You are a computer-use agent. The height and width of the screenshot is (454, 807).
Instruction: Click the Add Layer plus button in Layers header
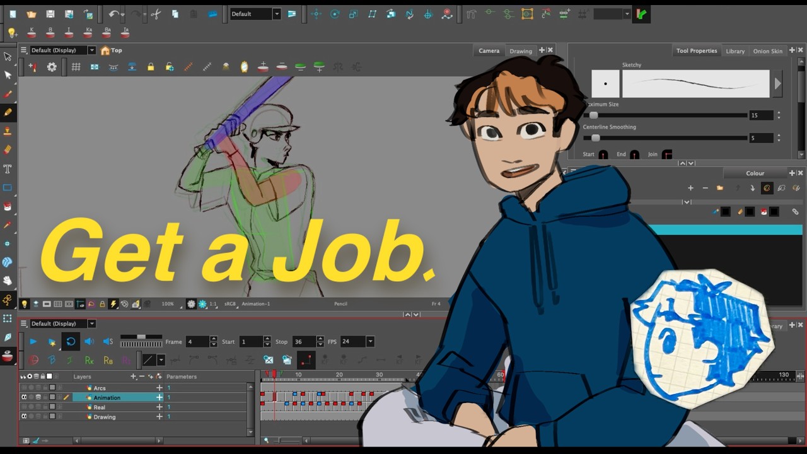click(133, 376)
